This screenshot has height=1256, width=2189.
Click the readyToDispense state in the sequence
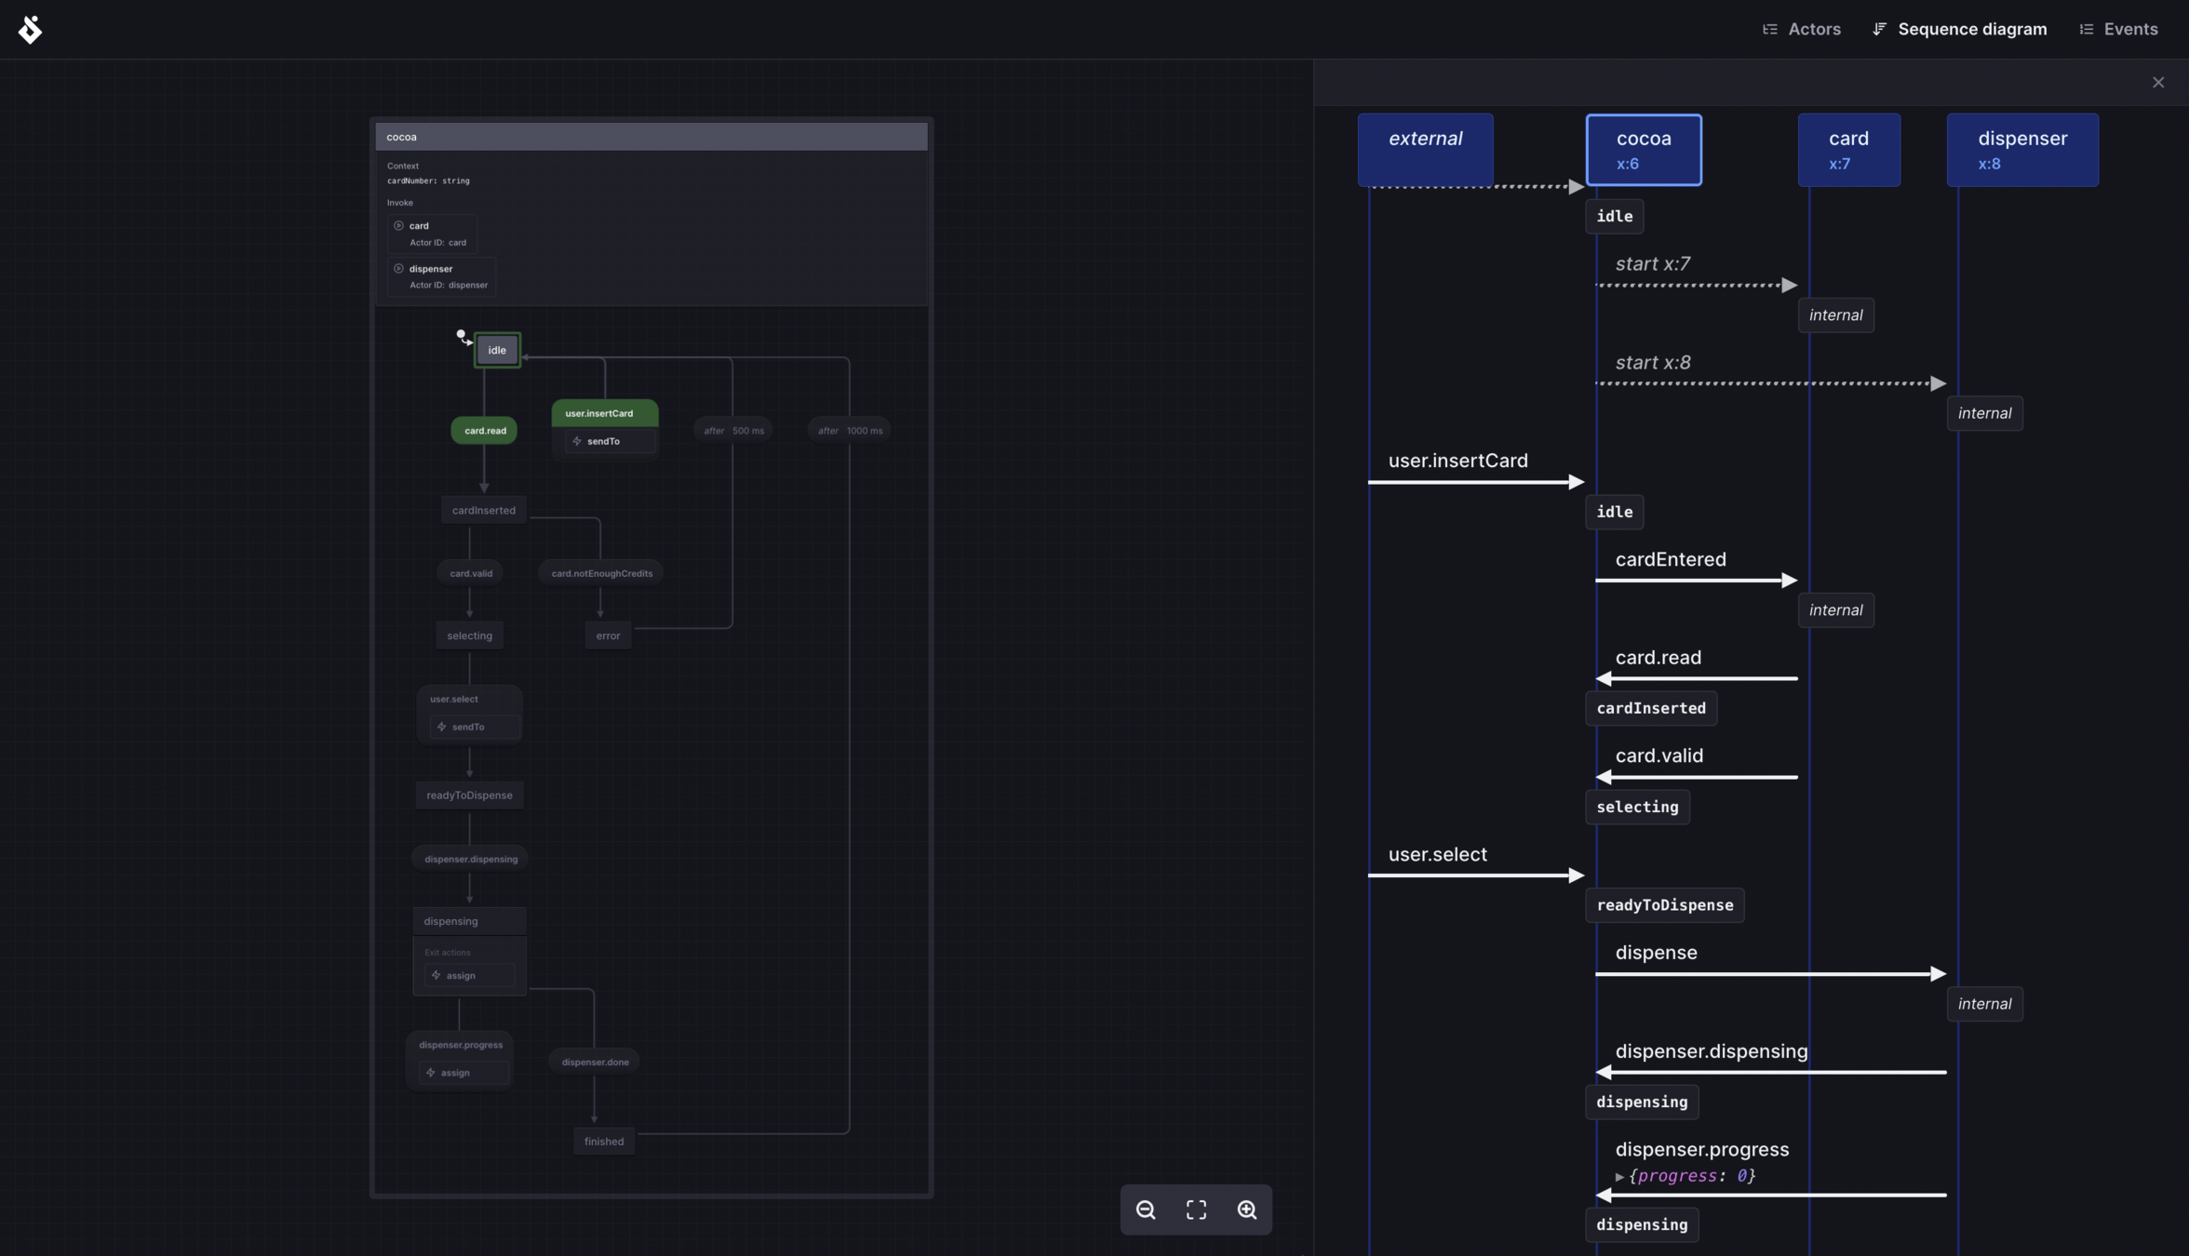coord(1664,905)
